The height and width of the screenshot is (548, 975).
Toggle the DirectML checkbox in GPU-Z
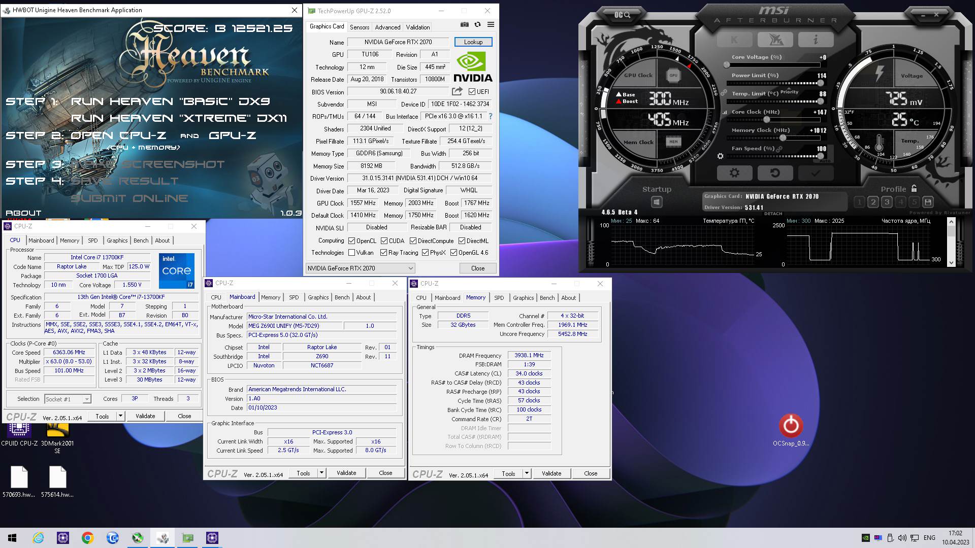point(462,241)
